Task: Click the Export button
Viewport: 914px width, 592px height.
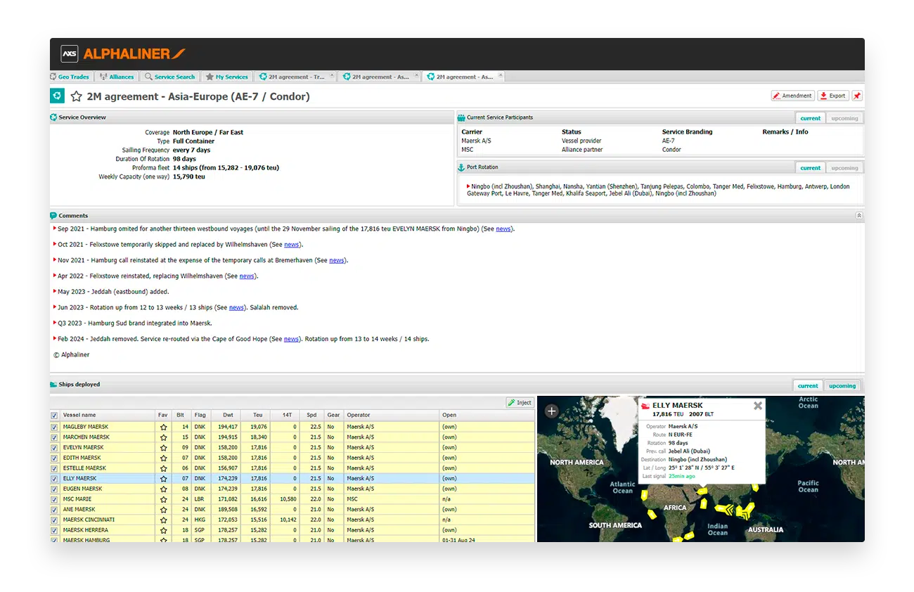Action: pos(833,96)
